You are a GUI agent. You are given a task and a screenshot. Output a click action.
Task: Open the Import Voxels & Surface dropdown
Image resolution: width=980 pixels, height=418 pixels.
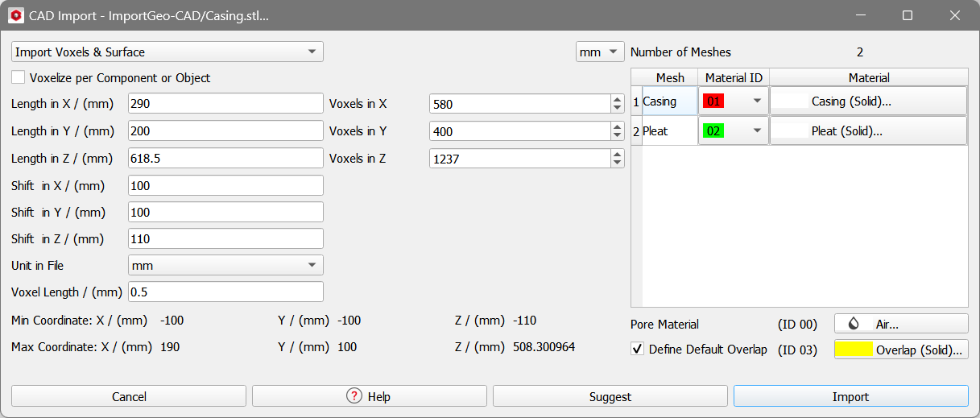pos(167,52)
